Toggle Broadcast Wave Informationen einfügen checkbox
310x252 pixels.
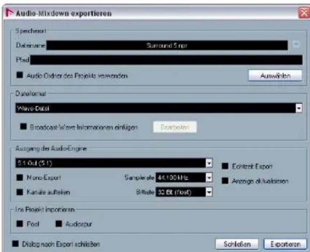pos(23,126)
